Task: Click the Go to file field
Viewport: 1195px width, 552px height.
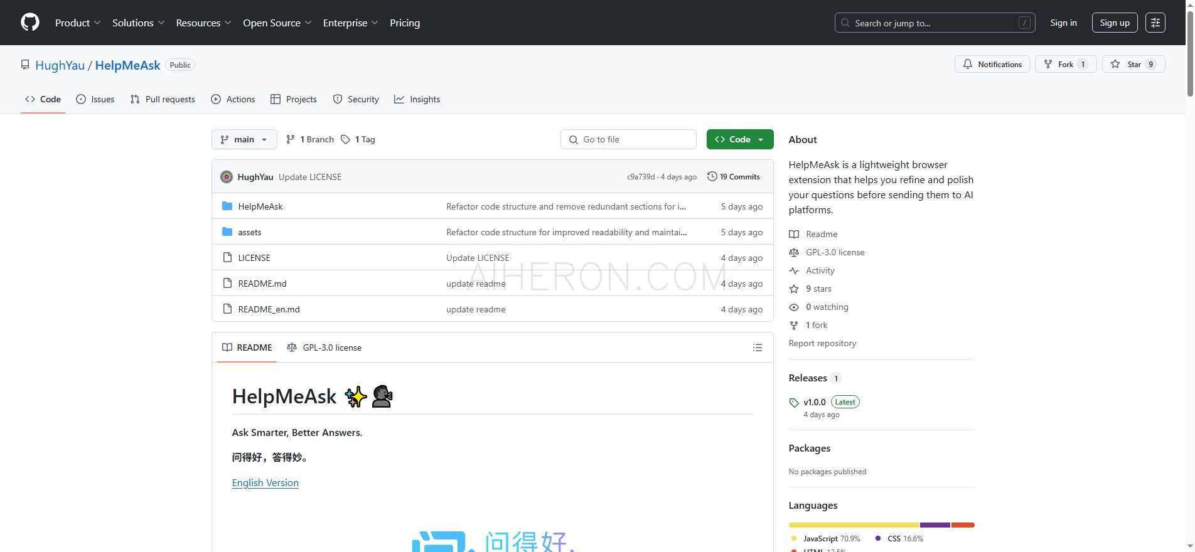Action: click(628, 139)
